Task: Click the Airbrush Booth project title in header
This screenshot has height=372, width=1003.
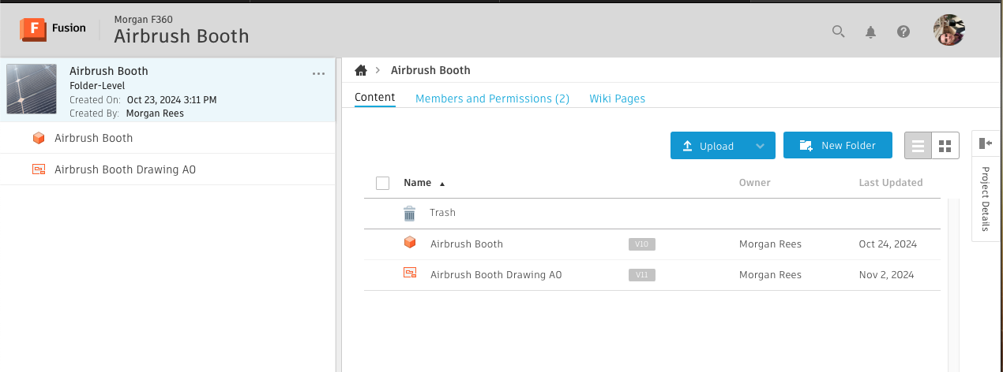Action: 182,36
